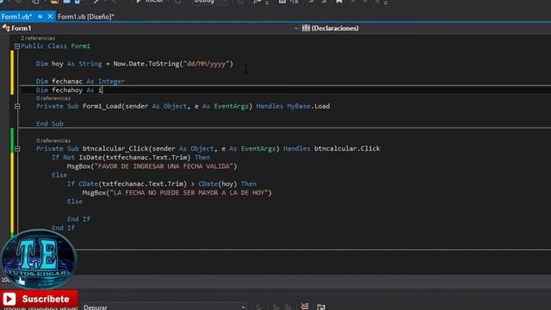Click the outer "End If" line
Viewport: 551px width, 310px height.
coord(63,227)
